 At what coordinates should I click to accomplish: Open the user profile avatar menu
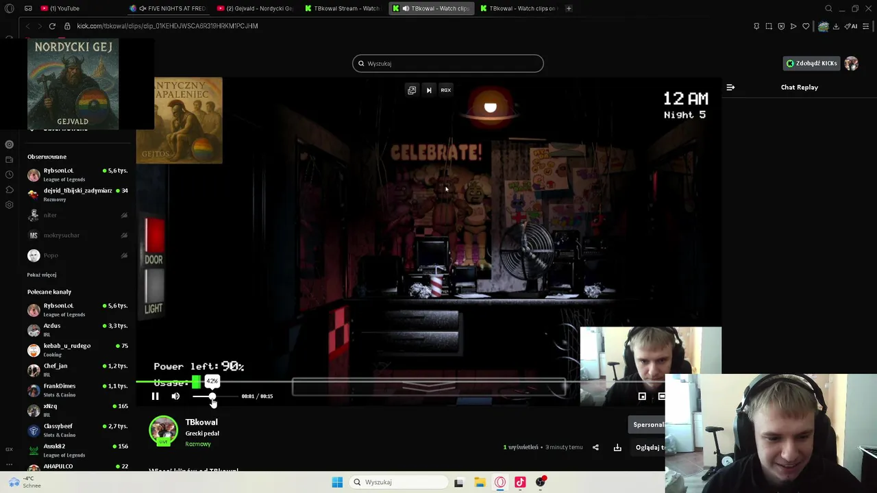[x=851, y=64]
